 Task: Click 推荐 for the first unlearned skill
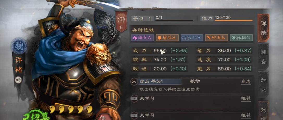246,99
